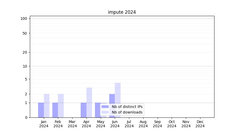Click the 'Aug 2024' x-axis label
Viewport: 238px width, 132px height.
pos(143,124)
